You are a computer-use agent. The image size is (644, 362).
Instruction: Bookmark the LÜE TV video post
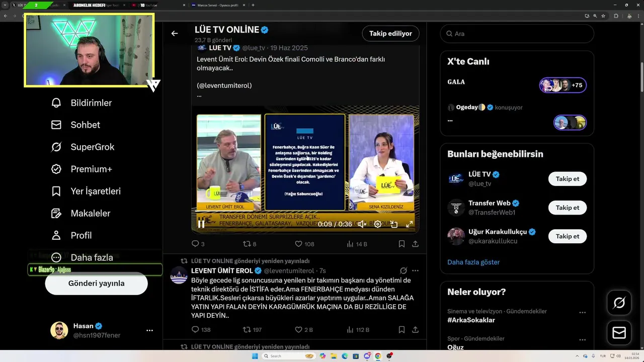coord(401,244)
